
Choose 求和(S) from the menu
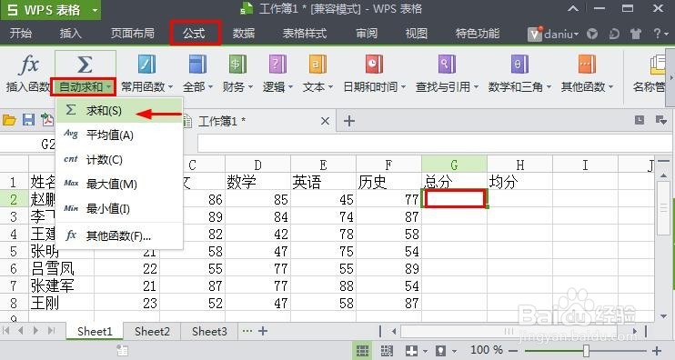119,111
